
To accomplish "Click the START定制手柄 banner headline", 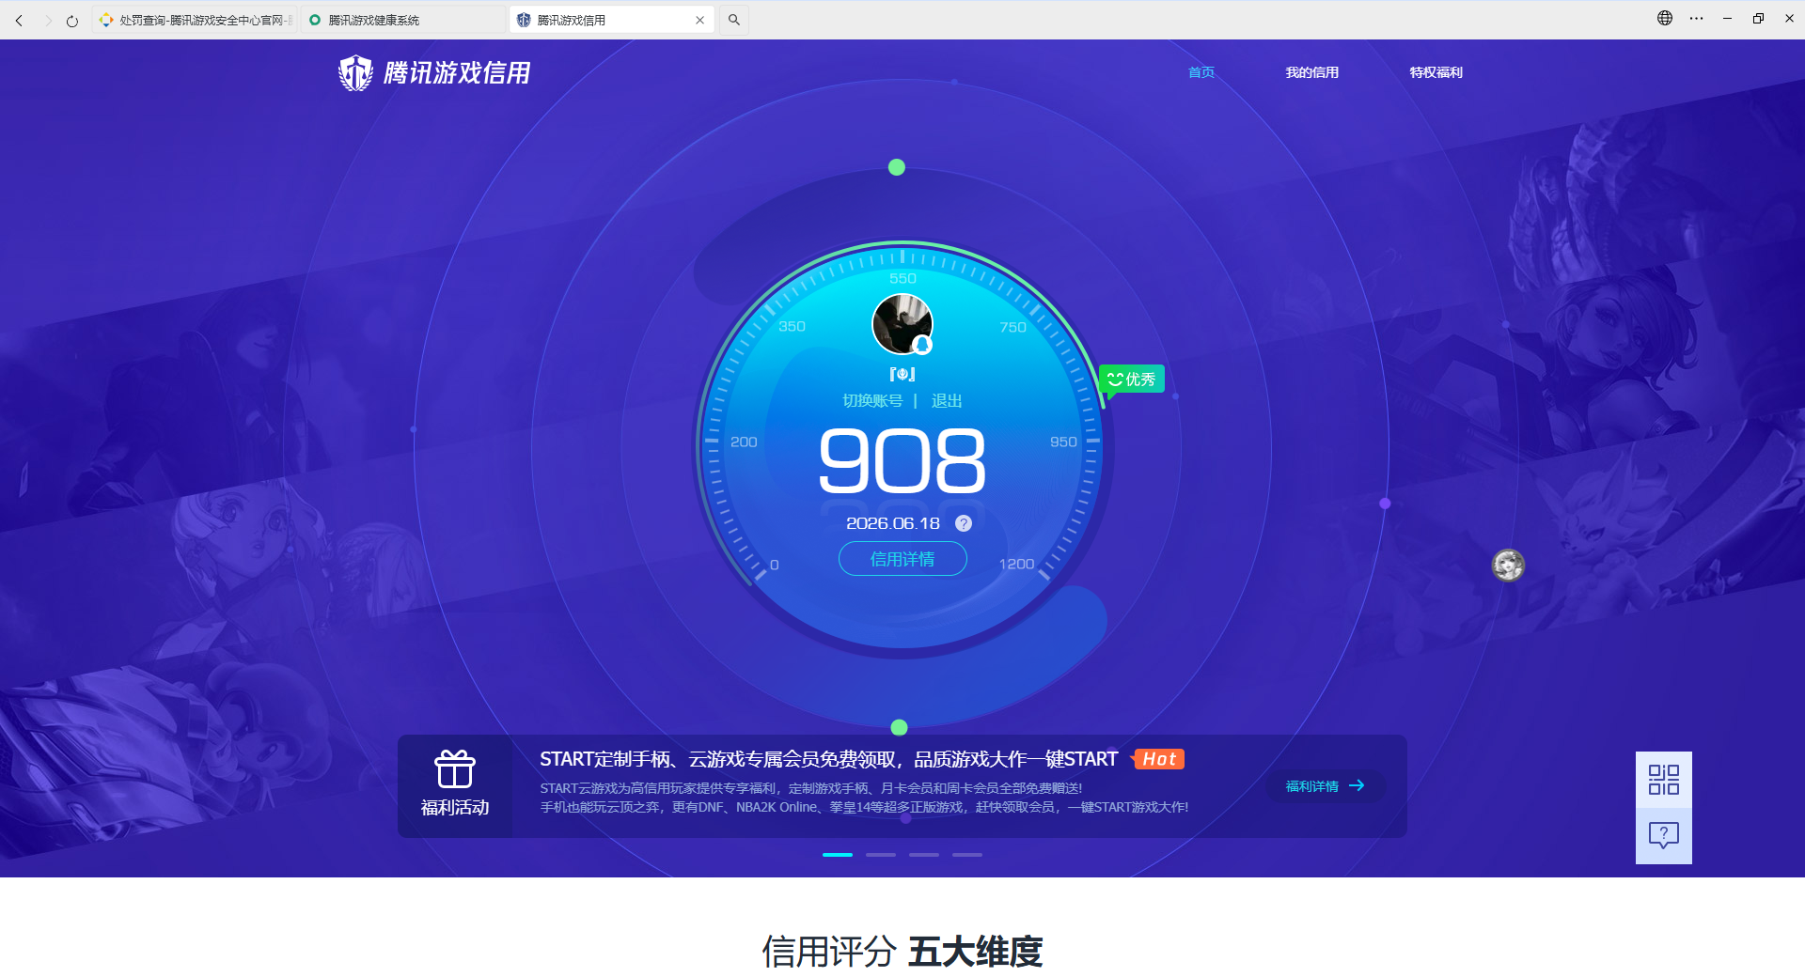I will coord(828,759).
